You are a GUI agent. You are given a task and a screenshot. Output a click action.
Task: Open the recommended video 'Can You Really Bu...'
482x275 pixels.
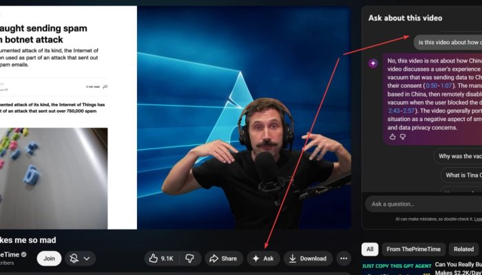tap(459, 267)
